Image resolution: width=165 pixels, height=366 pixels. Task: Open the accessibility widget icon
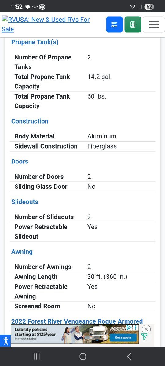click(x=5, y=340)
